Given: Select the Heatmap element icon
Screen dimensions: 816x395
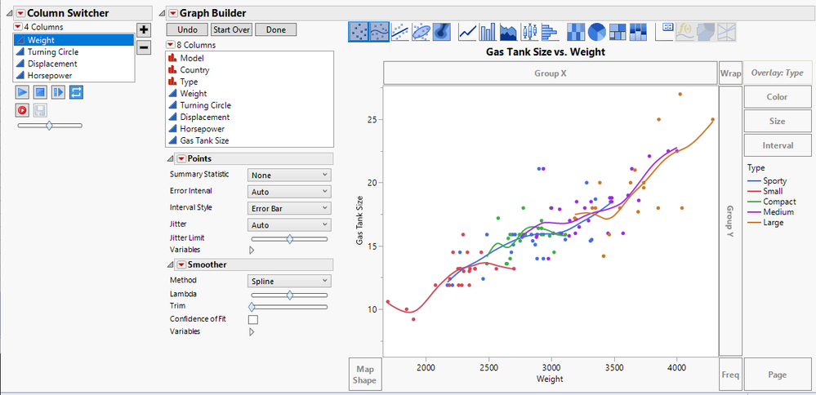Looking at the screenshot, I should pyautogui.click(x=576, y=32).
